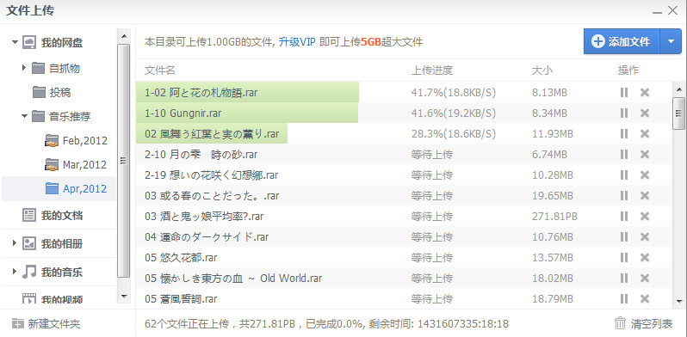
Task: Delete 2-10 月の雫 時の砂.rar from queue
Action: (645, 154)
